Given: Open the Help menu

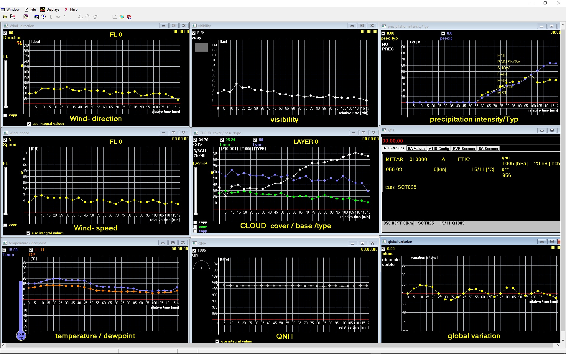Looking at the screenshot, I should coord(71,9).
